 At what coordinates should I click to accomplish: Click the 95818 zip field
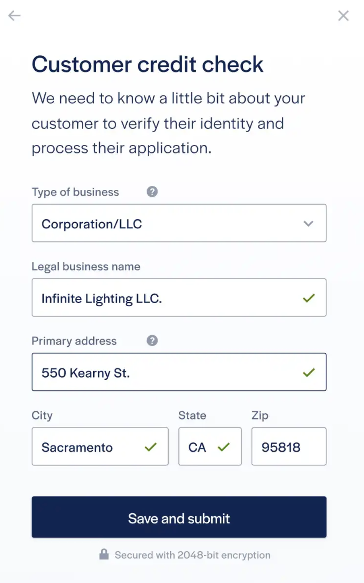tap(289, 446)
